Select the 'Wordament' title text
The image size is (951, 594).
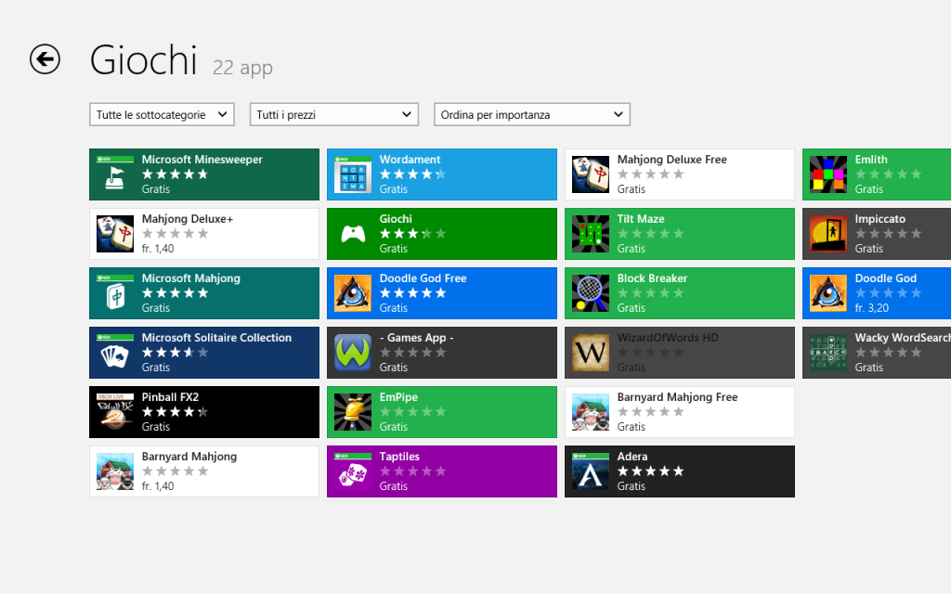(410, 160)
